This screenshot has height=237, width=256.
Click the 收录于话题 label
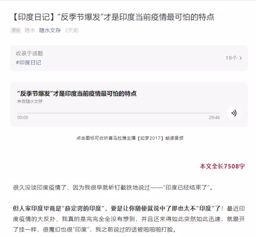pyautogui.click(x=29, y=53)
